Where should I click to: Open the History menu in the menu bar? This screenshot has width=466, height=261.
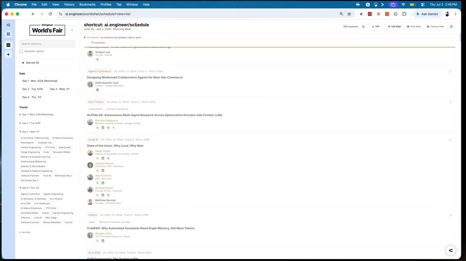coord(69,5)
